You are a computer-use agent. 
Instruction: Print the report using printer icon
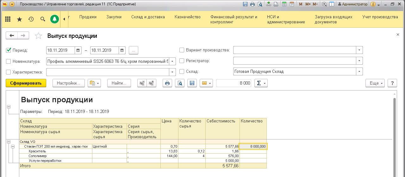point(167,83)
